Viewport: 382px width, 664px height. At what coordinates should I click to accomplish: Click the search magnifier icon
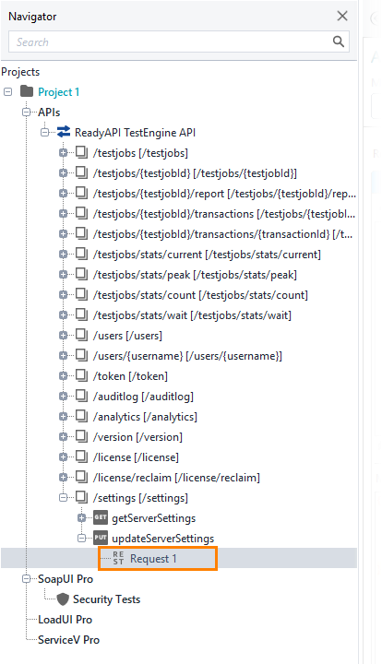pos(338,41)
